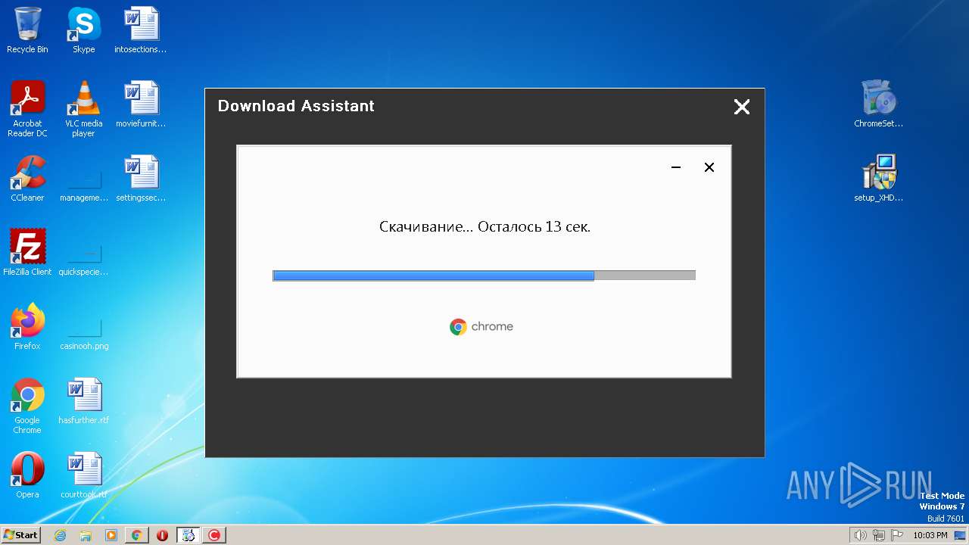969x545 pixels.
Task: Launch VLC media player shortcut
Action: point(83,109)
